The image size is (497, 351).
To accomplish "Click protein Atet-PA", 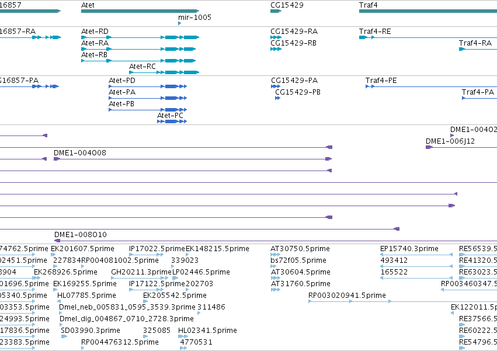I will point(148,98).
